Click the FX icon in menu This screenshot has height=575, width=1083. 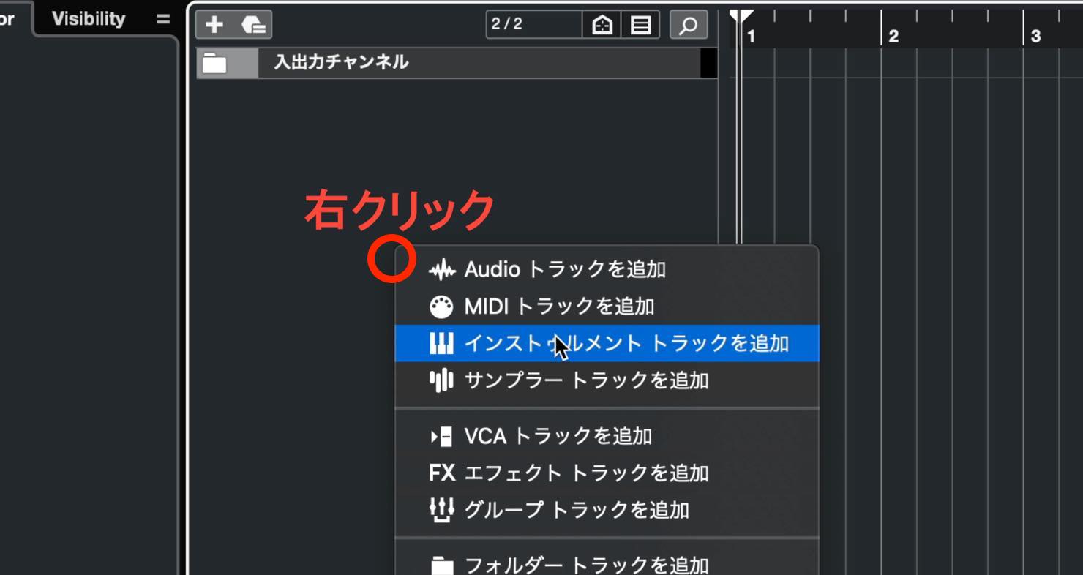[x=442, y=473]
